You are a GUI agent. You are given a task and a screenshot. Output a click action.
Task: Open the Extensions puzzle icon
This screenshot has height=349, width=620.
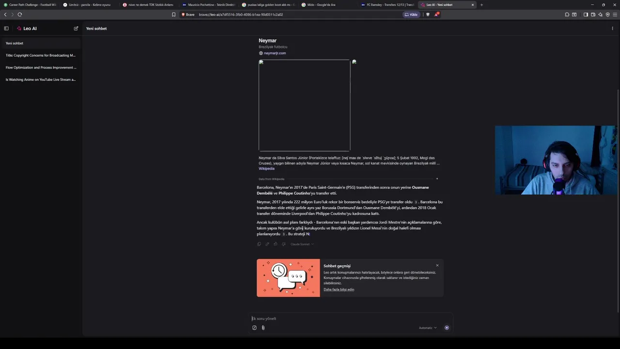(567, 15)
